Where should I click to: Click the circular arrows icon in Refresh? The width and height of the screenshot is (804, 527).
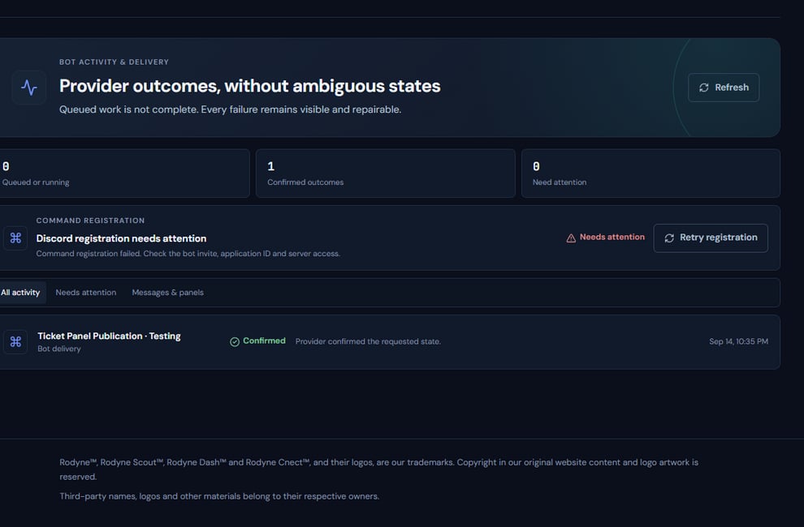(x=704, y=88)
